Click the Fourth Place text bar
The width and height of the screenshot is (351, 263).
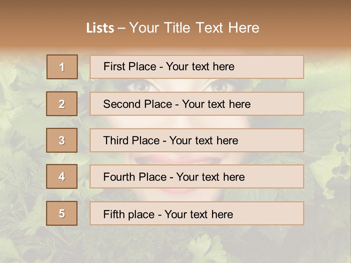coord(197,177)
